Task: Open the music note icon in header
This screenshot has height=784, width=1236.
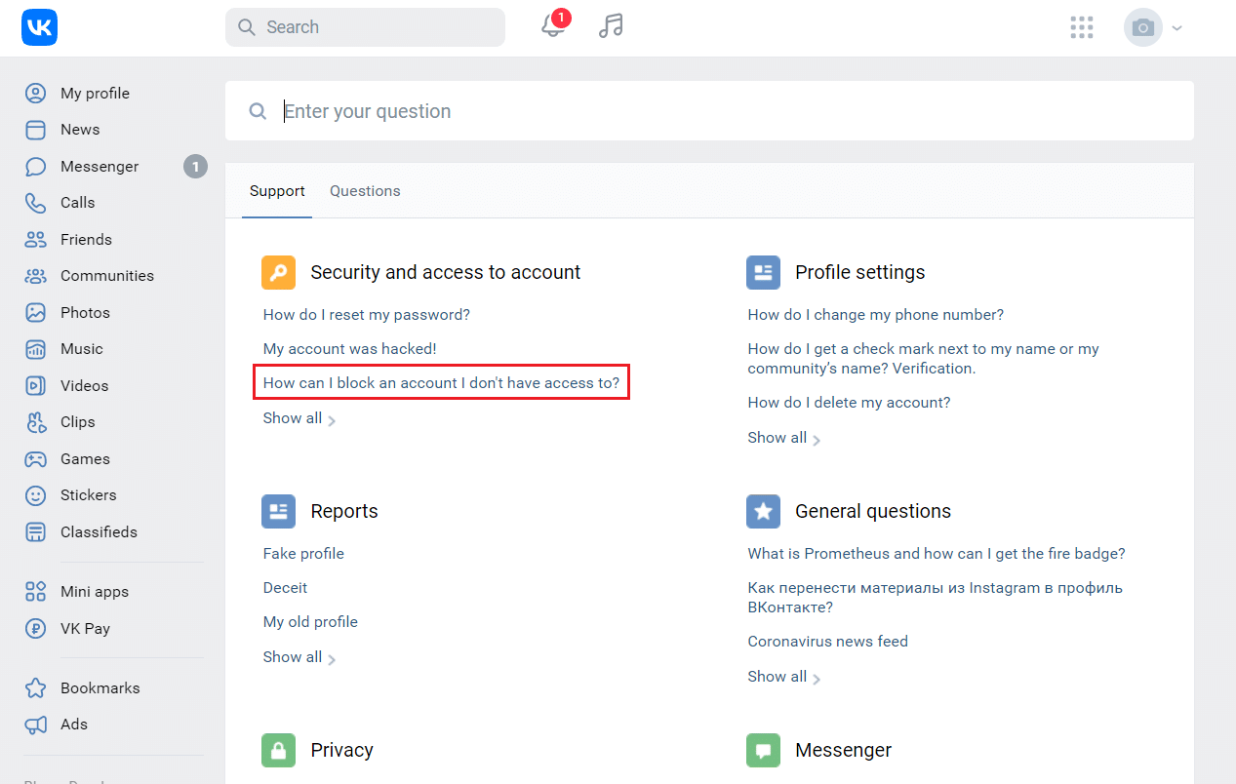Action: (611, 26)
